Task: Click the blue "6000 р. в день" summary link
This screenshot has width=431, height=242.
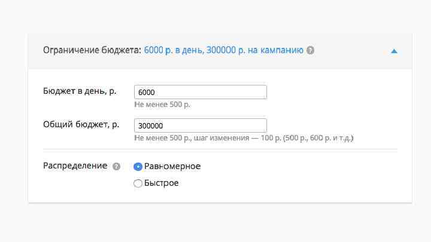Action: point(172,50)
